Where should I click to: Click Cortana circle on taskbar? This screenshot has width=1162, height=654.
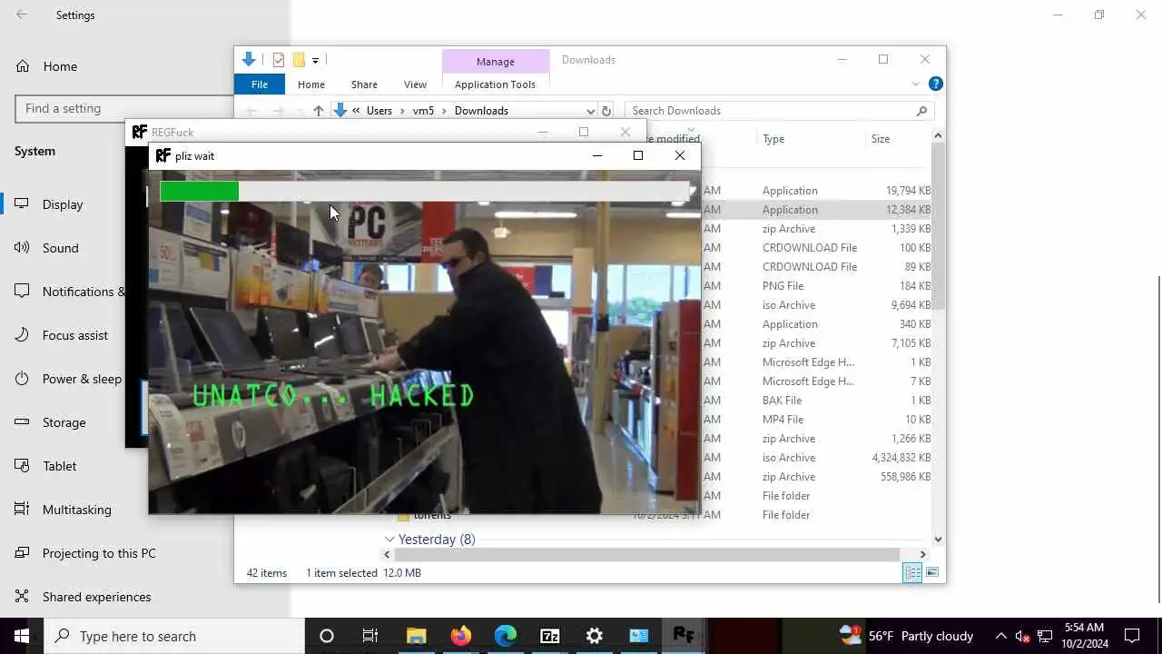point(327,636)
